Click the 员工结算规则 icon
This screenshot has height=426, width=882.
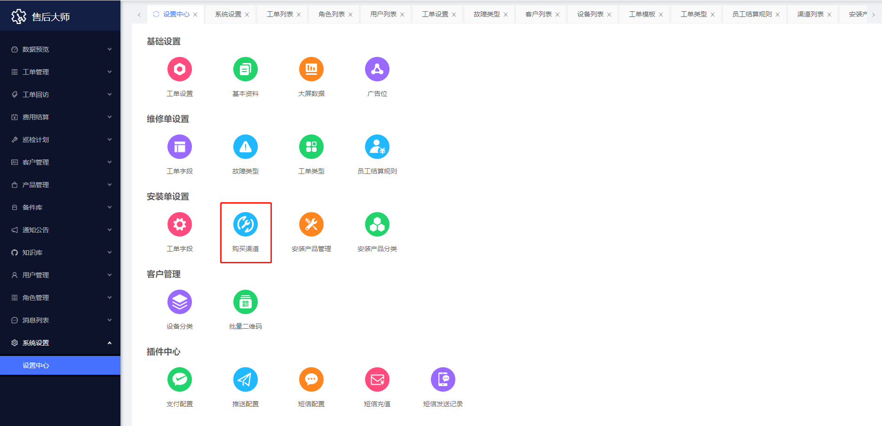377,147
